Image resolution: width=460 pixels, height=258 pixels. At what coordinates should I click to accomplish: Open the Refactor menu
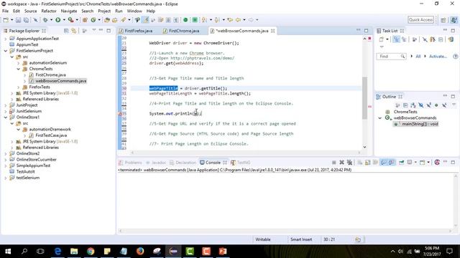tap(49, 11)
